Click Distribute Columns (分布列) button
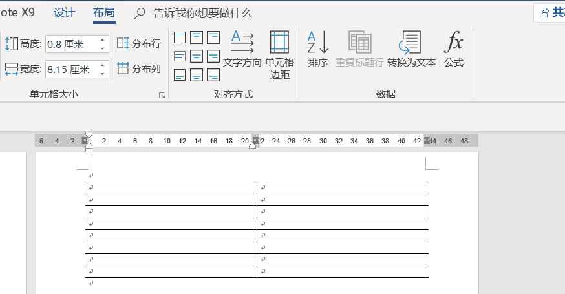The width and height of the screenshot is (565, 294). pyautogui.click(x=139, y=68)
